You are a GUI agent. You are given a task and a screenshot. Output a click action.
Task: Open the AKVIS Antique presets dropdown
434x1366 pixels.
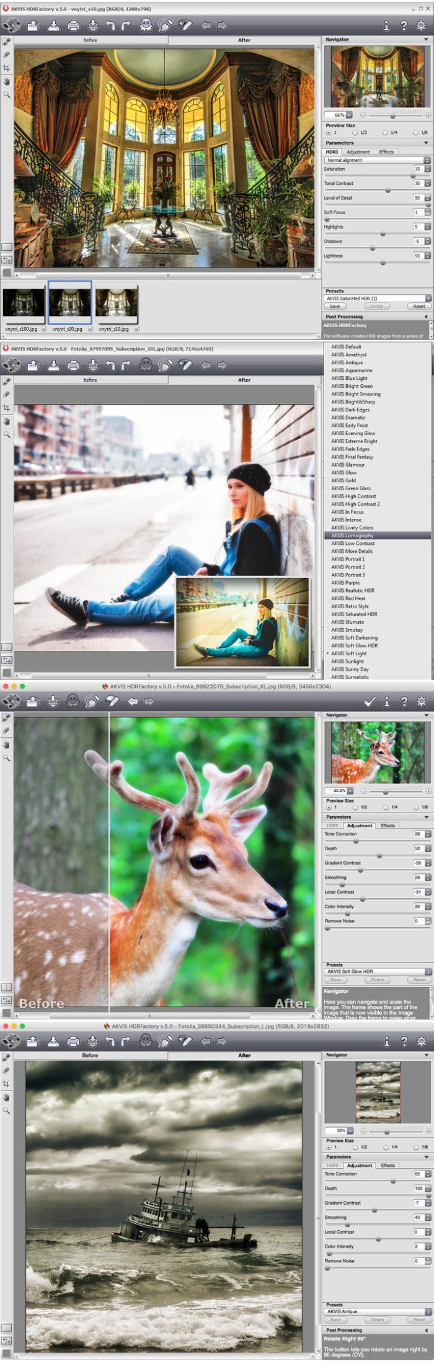click(x=378, y=1311)
